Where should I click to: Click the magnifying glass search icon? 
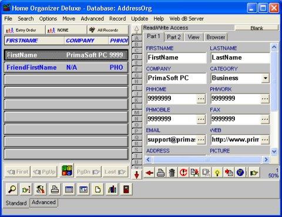click(12, 189)
